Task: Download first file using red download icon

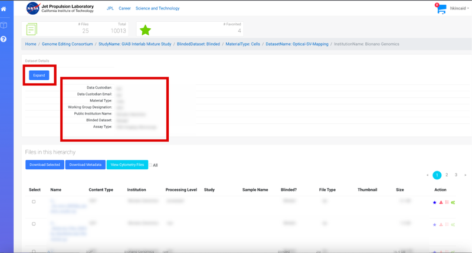Action: point(441,202)
